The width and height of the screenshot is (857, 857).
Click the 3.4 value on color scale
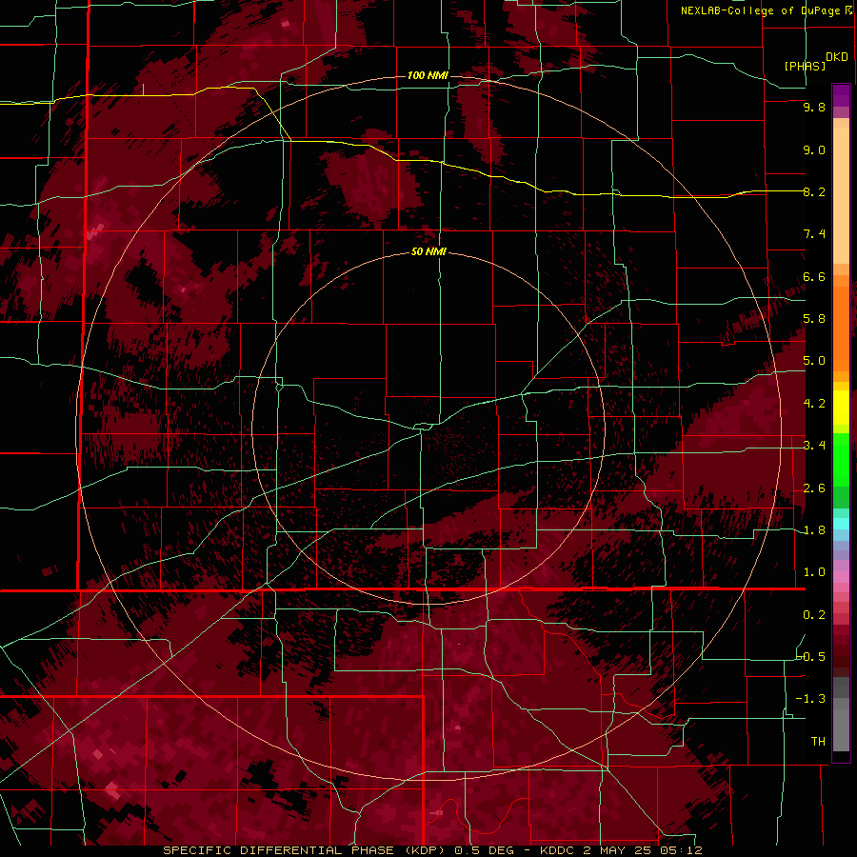pyautogui.click(x=814, y=446)
